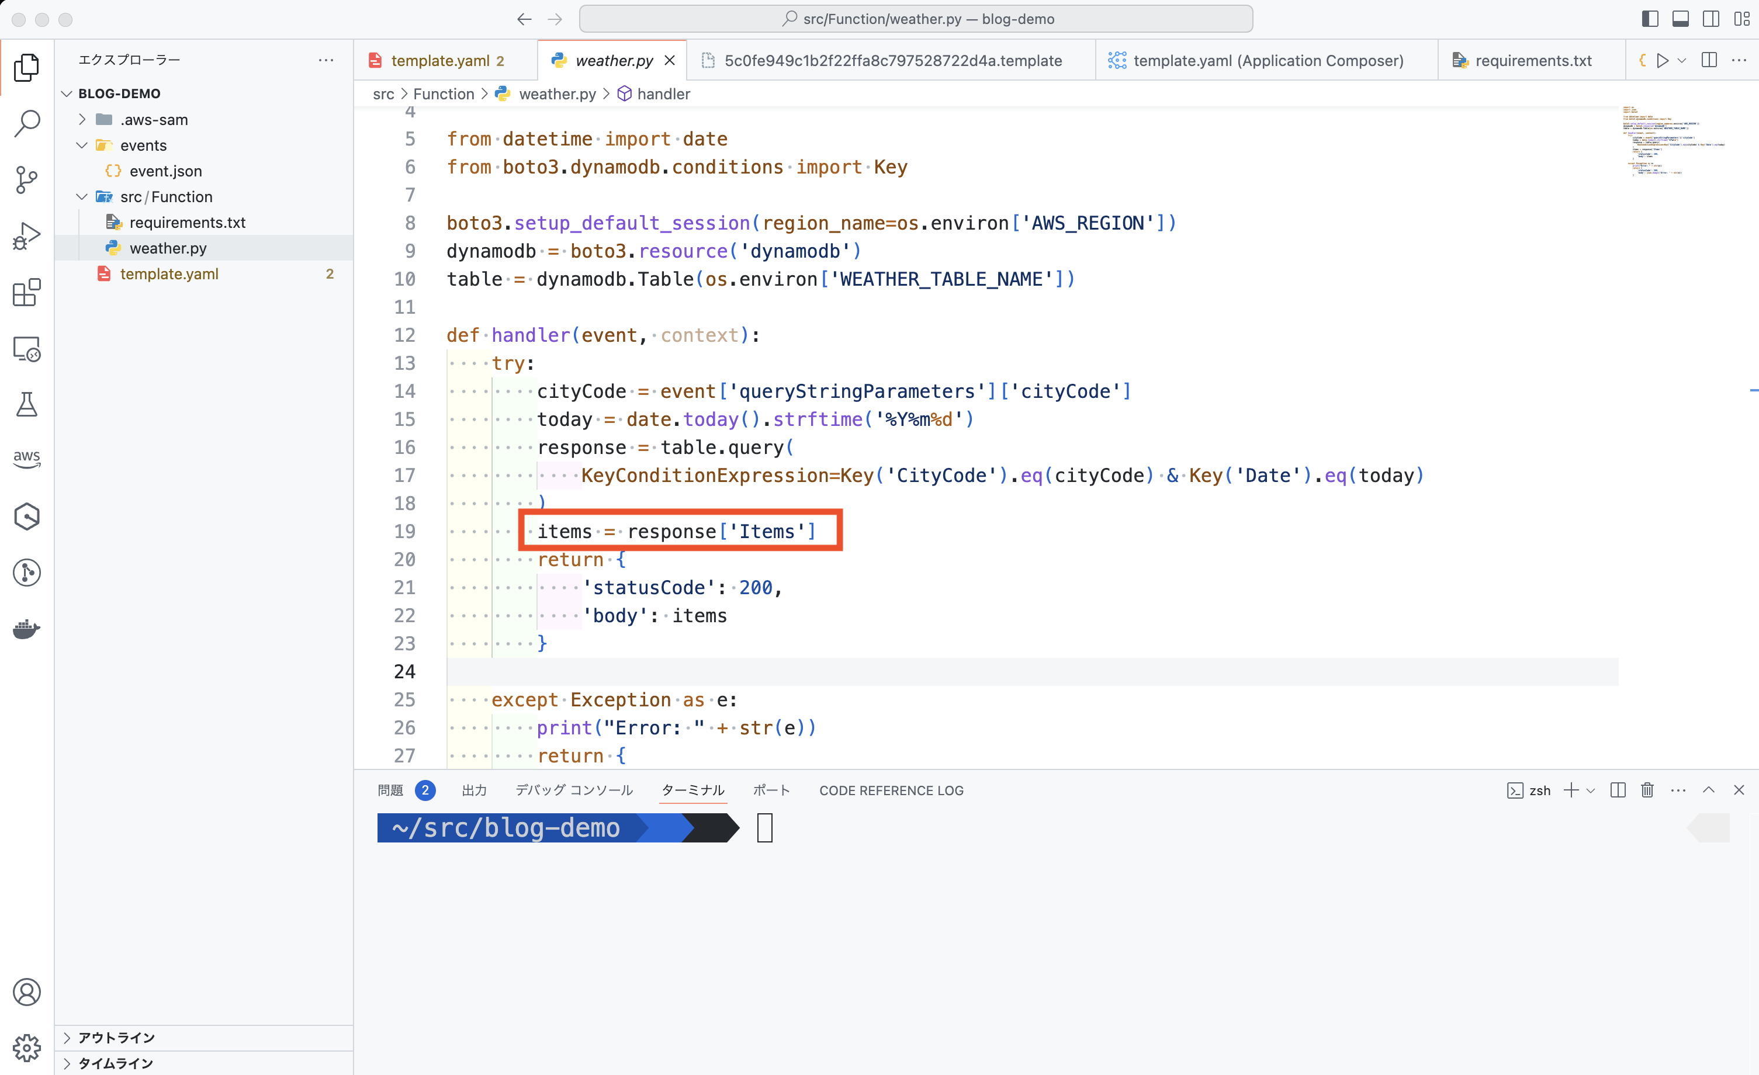Screen dimensions: 1759x1075
Task: Split the editor to the right
Action: (x=1709, y=61)
